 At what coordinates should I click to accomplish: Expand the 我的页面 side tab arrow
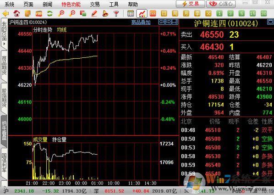pos(4,44)
